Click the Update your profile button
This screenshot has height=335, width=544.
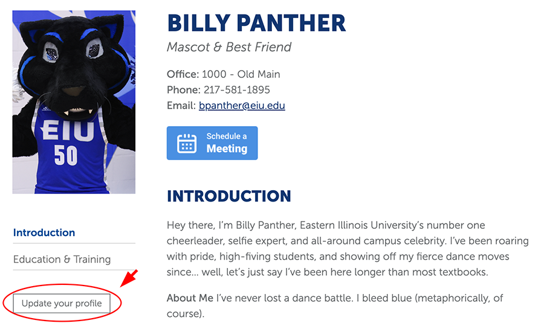(x=62, y=303)
